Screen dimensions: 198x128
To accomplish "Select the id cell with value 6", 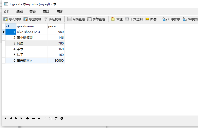I will pos(11,60).
